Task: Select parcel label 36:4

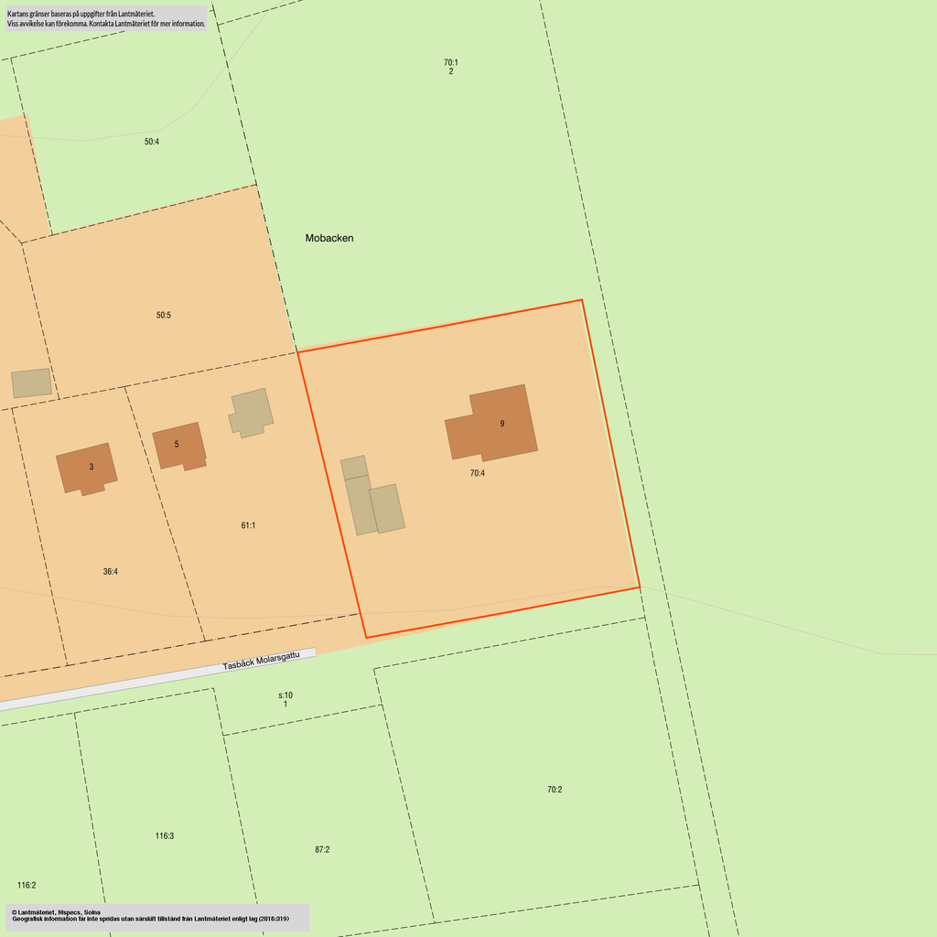Action: click(x=110, y=572)
